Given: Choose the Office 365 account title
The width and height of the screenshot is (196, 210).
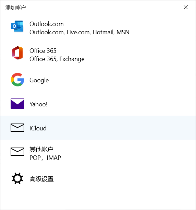Looking at the screenshot, I should [43, 51].
